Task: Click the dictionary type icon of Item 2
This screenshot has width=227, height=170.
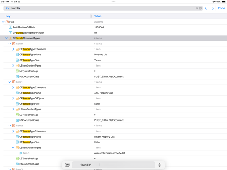Action: coord(14,126)
